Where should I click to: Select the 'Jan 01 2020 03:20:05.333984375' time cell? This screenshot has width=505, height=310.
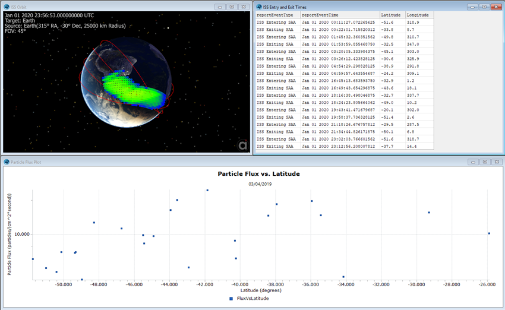pos(340,52)
